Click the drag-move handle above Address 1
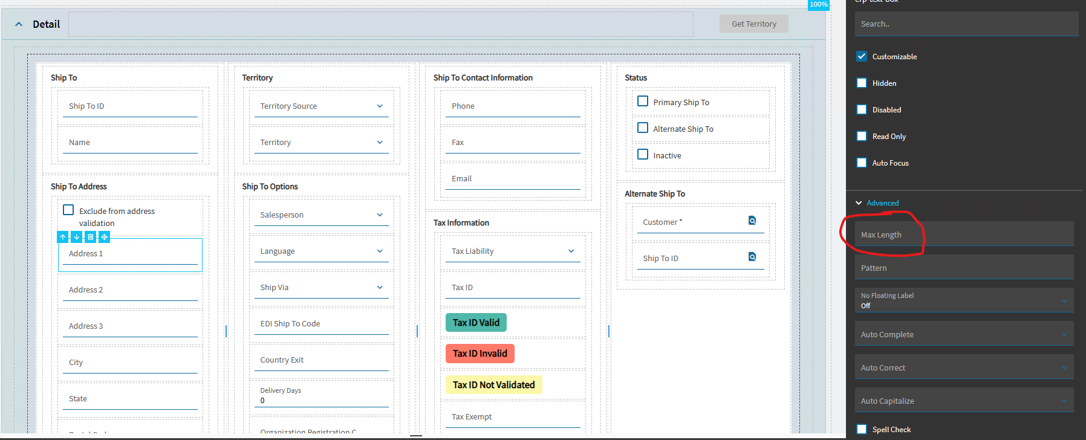The width and height of the screenshot is (1086, 440). [105, 237]
